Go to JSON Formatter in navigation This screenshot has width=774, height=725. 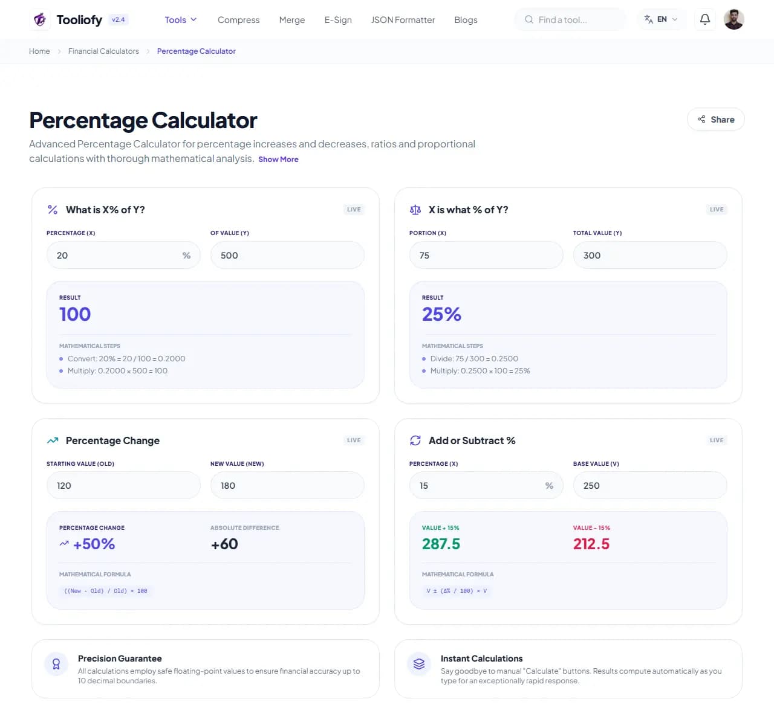pos(403,20)
